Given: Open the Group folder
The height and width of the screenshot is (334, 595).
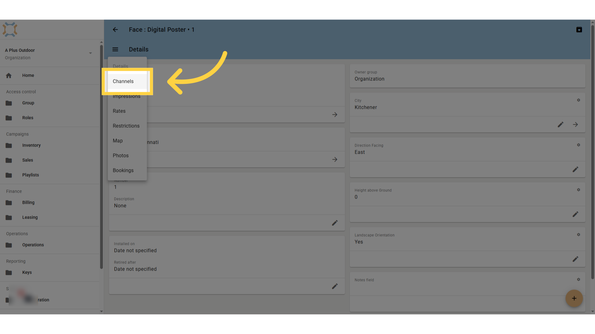Looking at the screenshot, I should (50, 103).
